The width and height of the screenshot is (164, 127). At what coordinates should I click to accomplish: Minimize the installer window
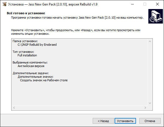[132, 4]
